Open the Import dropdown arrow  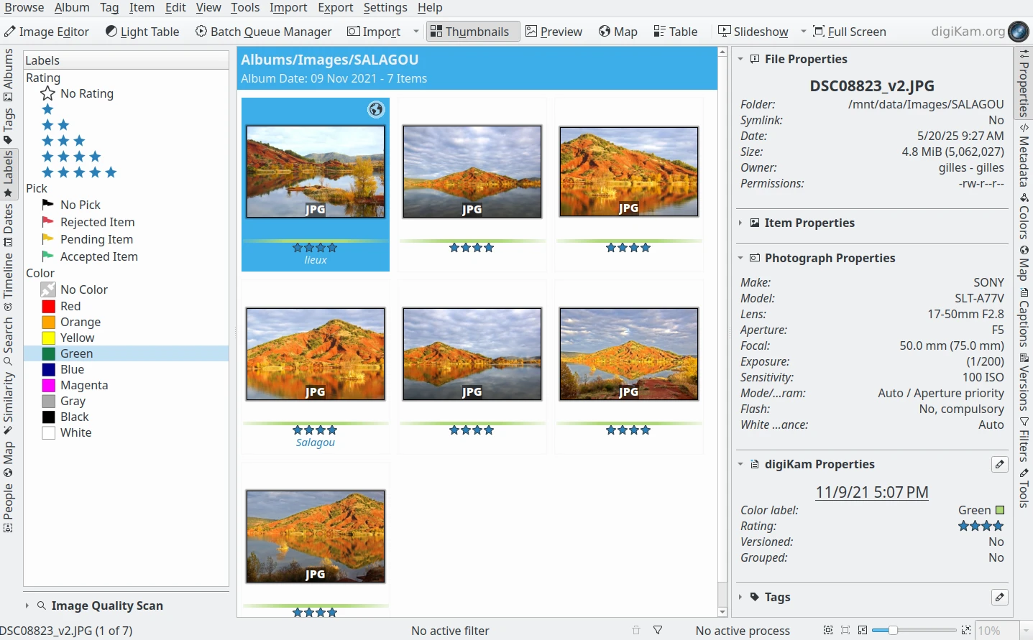pyautogui.click(x=416, y=32)
